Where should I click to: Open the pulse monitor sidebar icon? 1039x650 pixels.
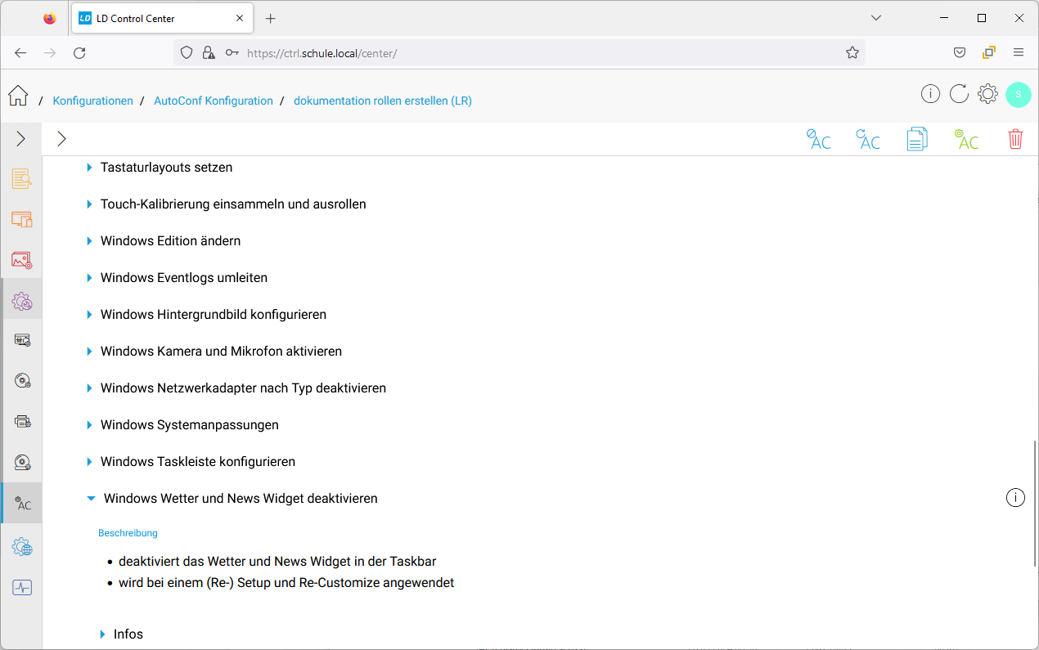pos(22,587)
